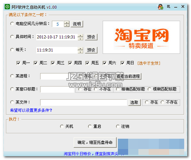This screenshot has width=191, height=160.
Task: Select 精确匹配标题 radio option
Action: click(130, 89)
